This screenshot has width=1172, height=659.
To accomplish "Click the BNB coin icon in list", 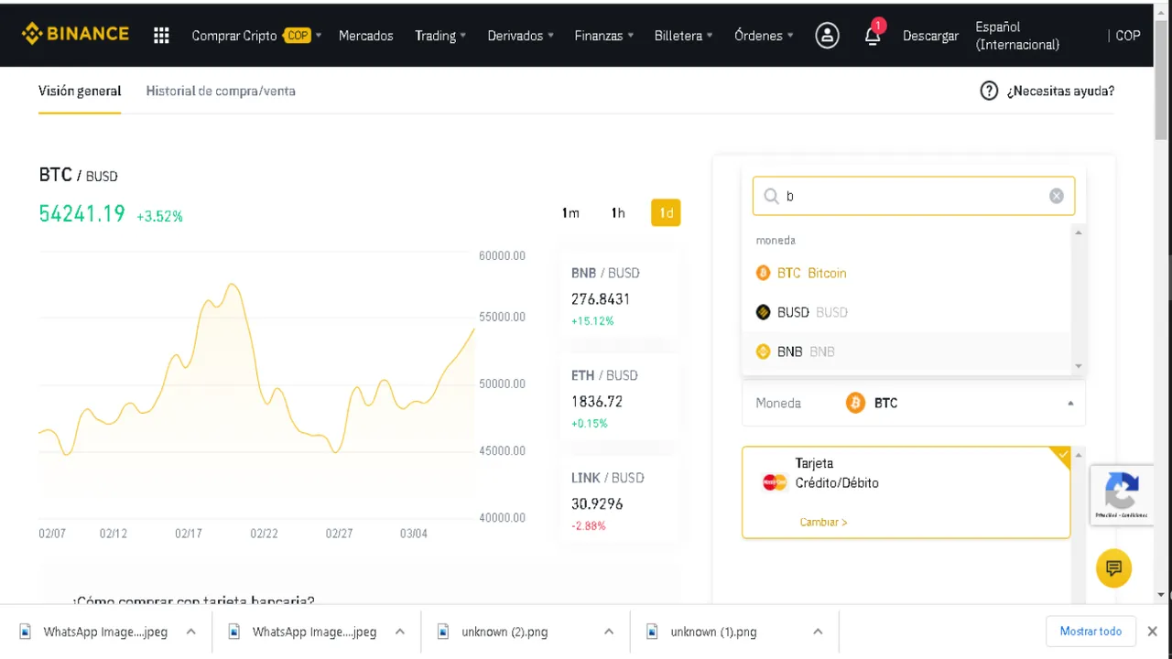I will (763, 351).
